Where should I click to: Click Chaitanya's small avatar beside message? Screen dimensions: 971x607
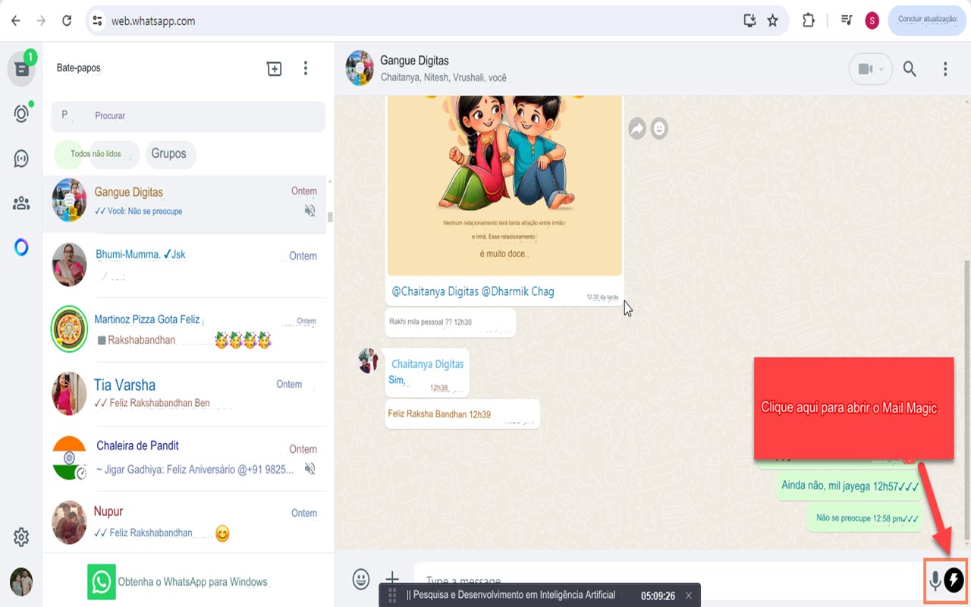(x=369, y=360)
